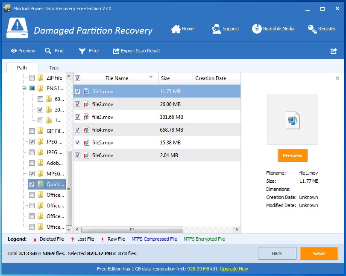Screen dimensions: 346x276
Task: Uncheck the file3.mov checkbox
Action: (x=77, y=117)
